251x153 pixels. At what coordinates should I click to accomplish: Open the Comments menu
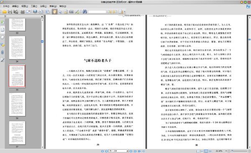point(43,6)
